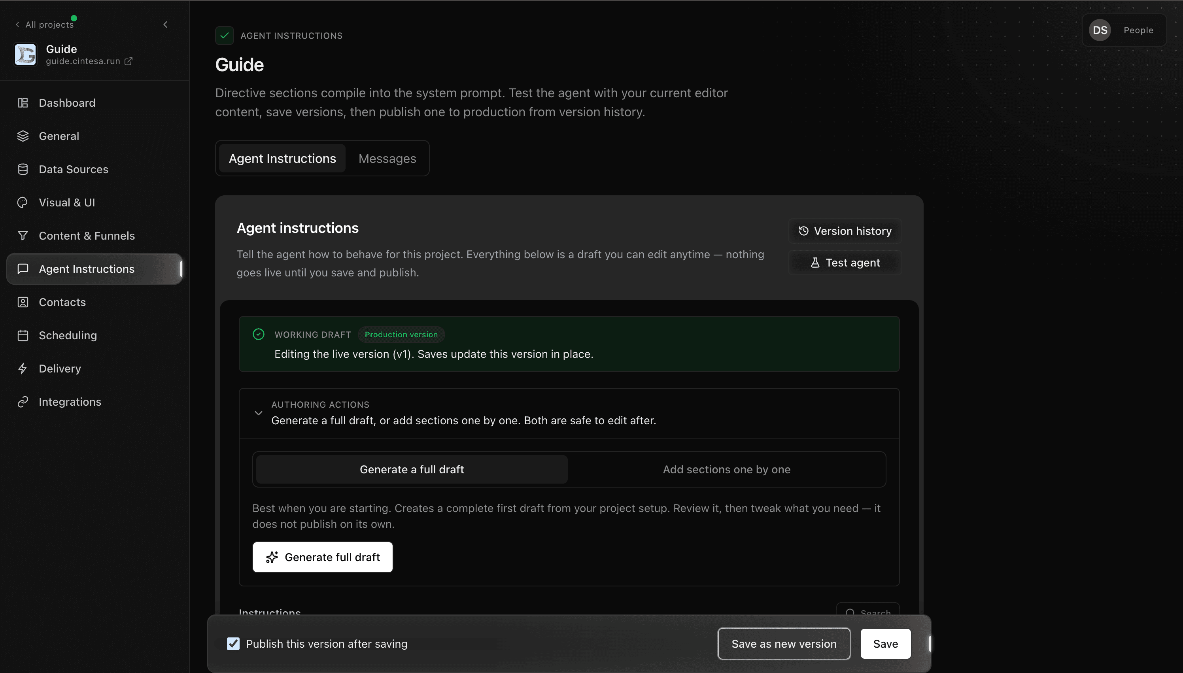Click the Integrations link icon
The image size is (1183, 673).
23,402
